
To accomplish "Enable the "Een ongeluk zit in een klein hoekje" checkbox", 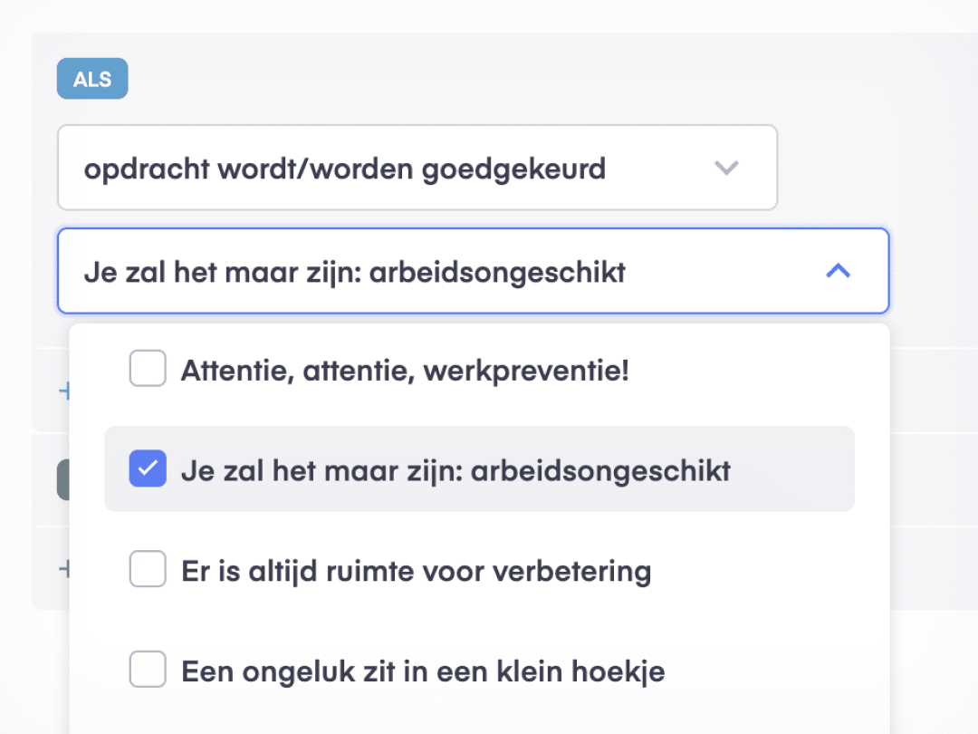I will (x=148, y=671).
